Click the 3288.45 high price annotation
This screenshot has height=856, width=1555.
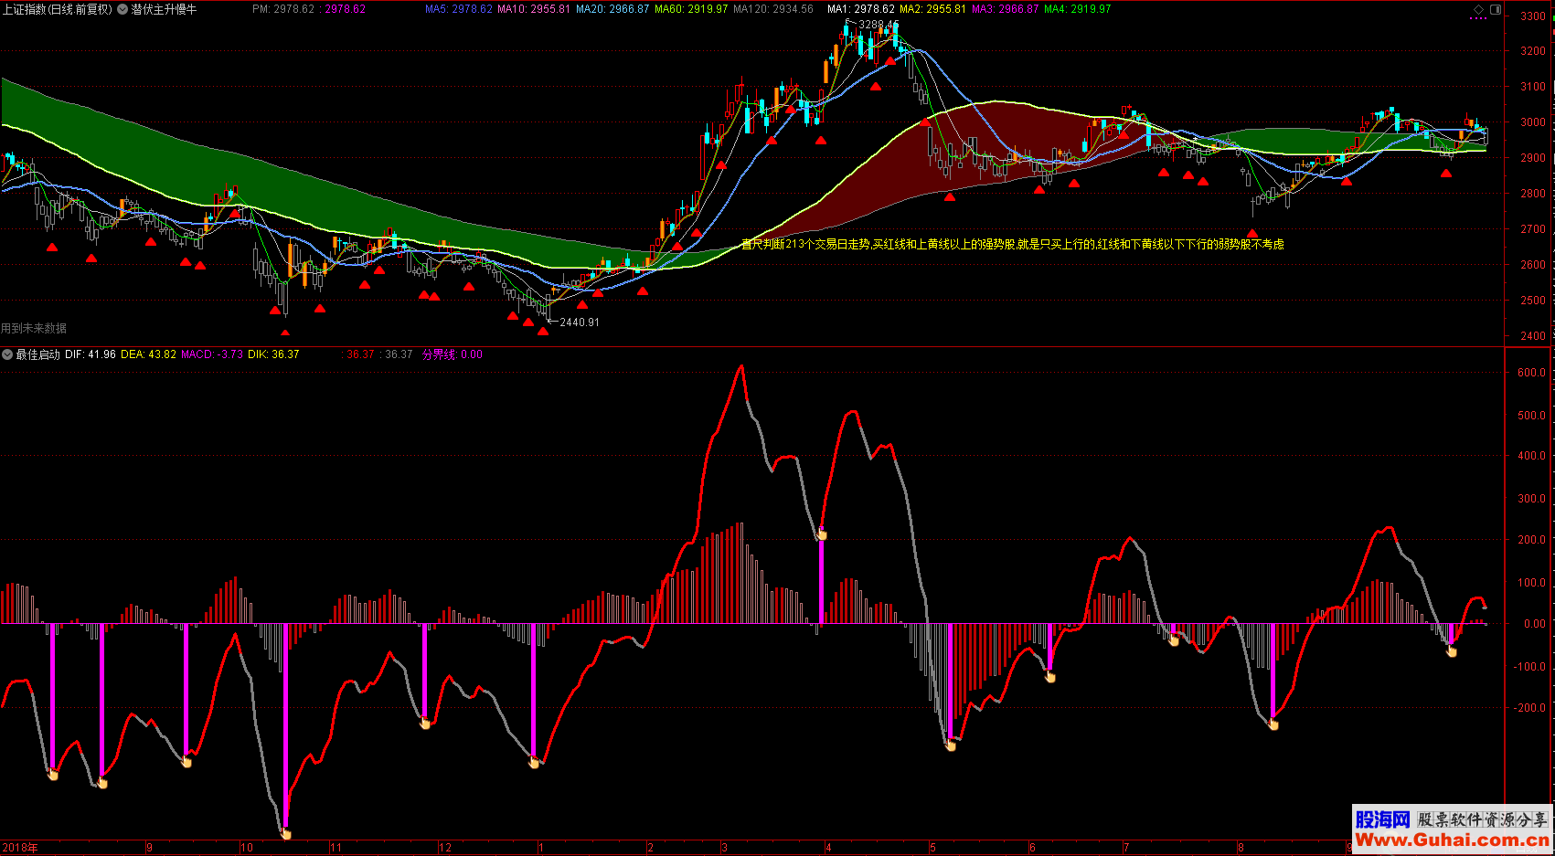[x=879, y=25]
